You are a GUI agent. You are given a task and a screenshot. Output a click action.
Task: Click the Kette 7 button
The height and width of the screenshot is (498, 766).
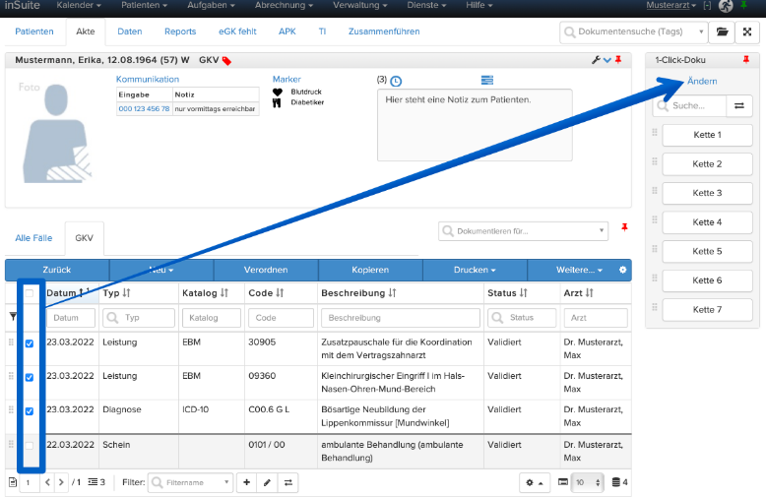point(707,310)
